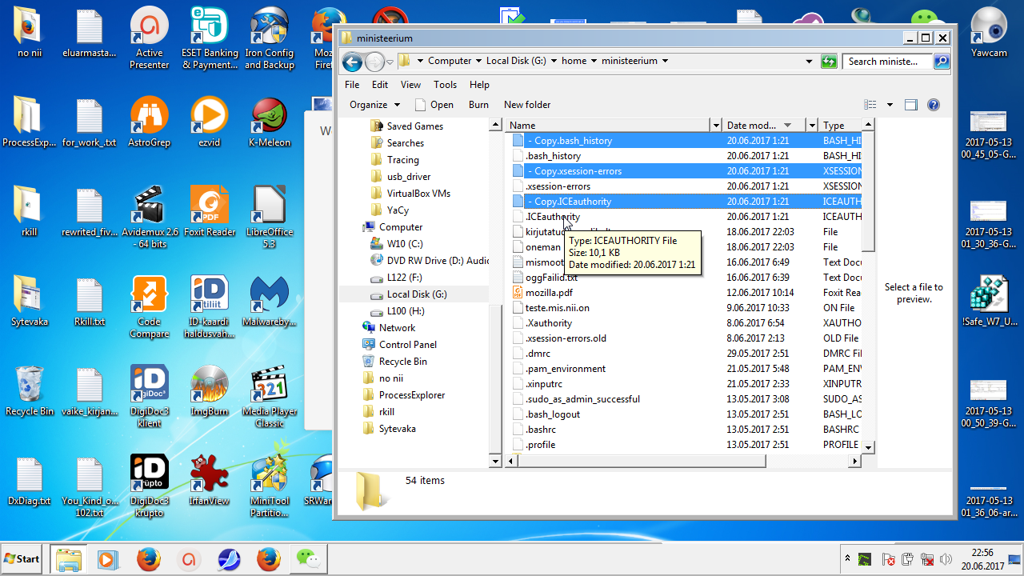This screenshot has height=576, width=1024.
Task: Open the Help menu
Action: click(479, 85)
